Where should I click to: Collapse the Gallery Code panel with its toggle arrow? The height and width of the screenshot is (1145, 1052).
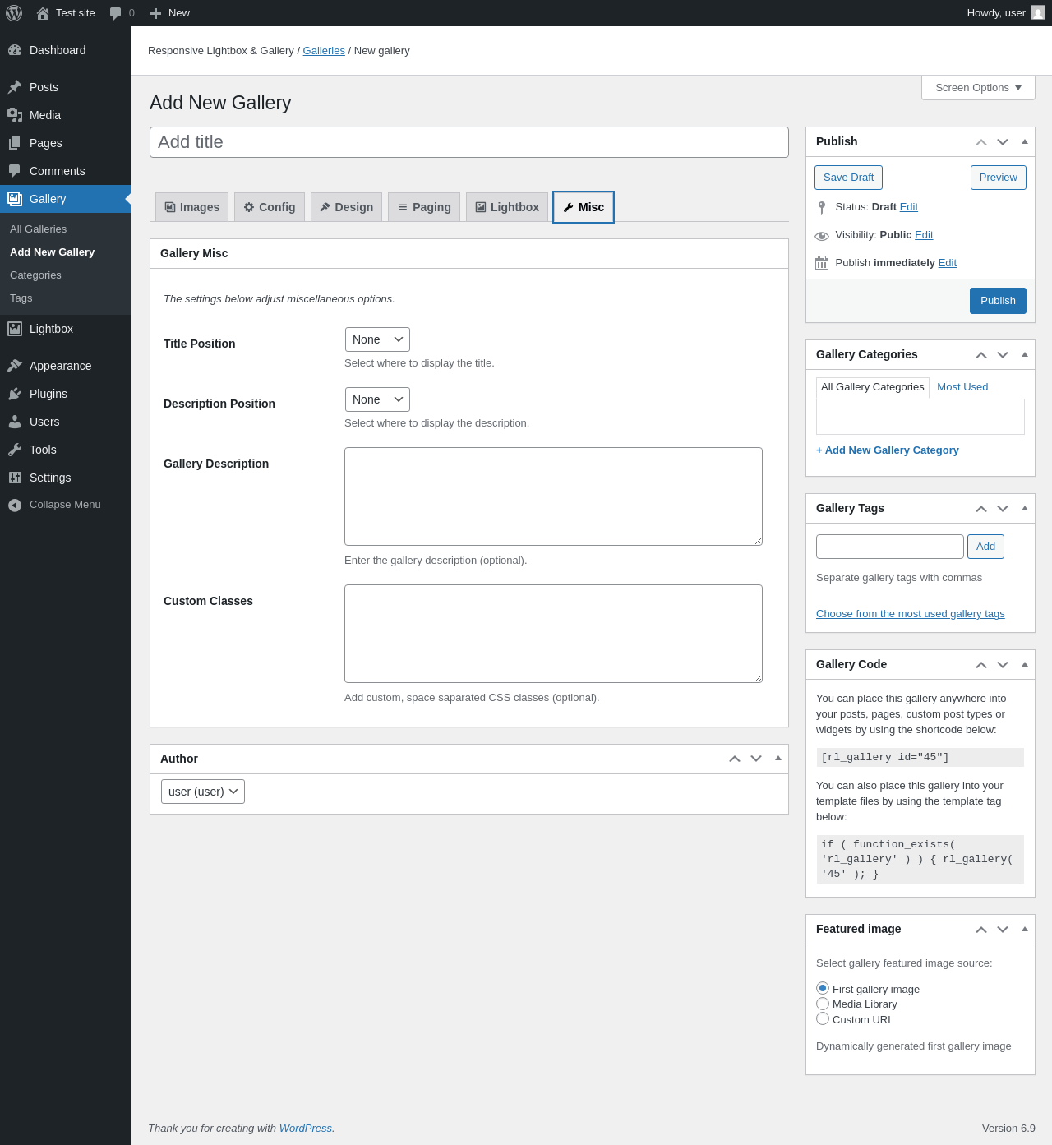[1025, 664]
